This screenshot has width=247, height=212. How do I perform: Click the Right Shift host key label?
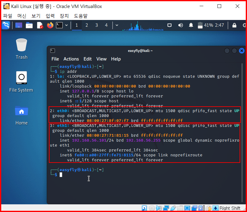(230, 208)
